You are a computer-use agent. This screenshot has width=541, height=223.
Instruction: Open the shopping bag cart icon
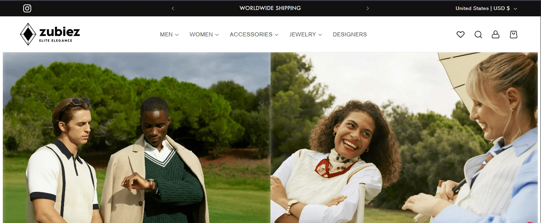[513, 35]
